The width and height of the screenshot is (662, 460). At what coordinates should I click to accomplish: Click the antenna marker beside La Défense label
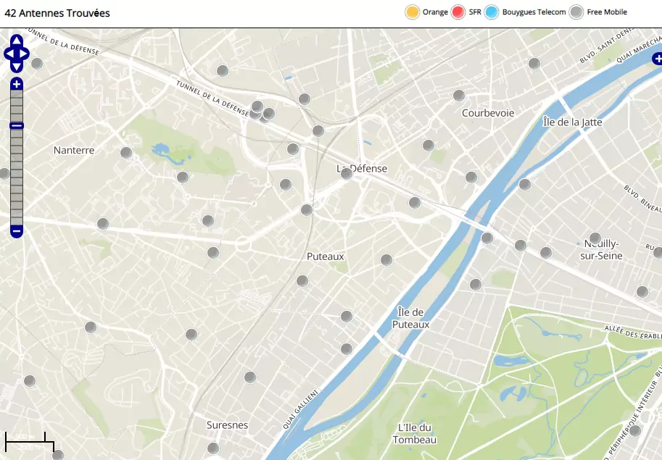point(347,173)
